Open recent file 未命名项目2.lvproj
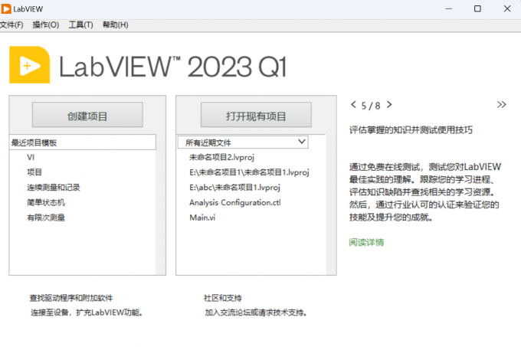The width and height of the screenshot is (521, 347). point(221,157)
